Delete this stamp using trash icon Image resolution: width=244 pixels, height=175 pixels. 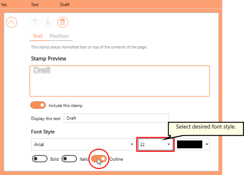click(63, 22)
